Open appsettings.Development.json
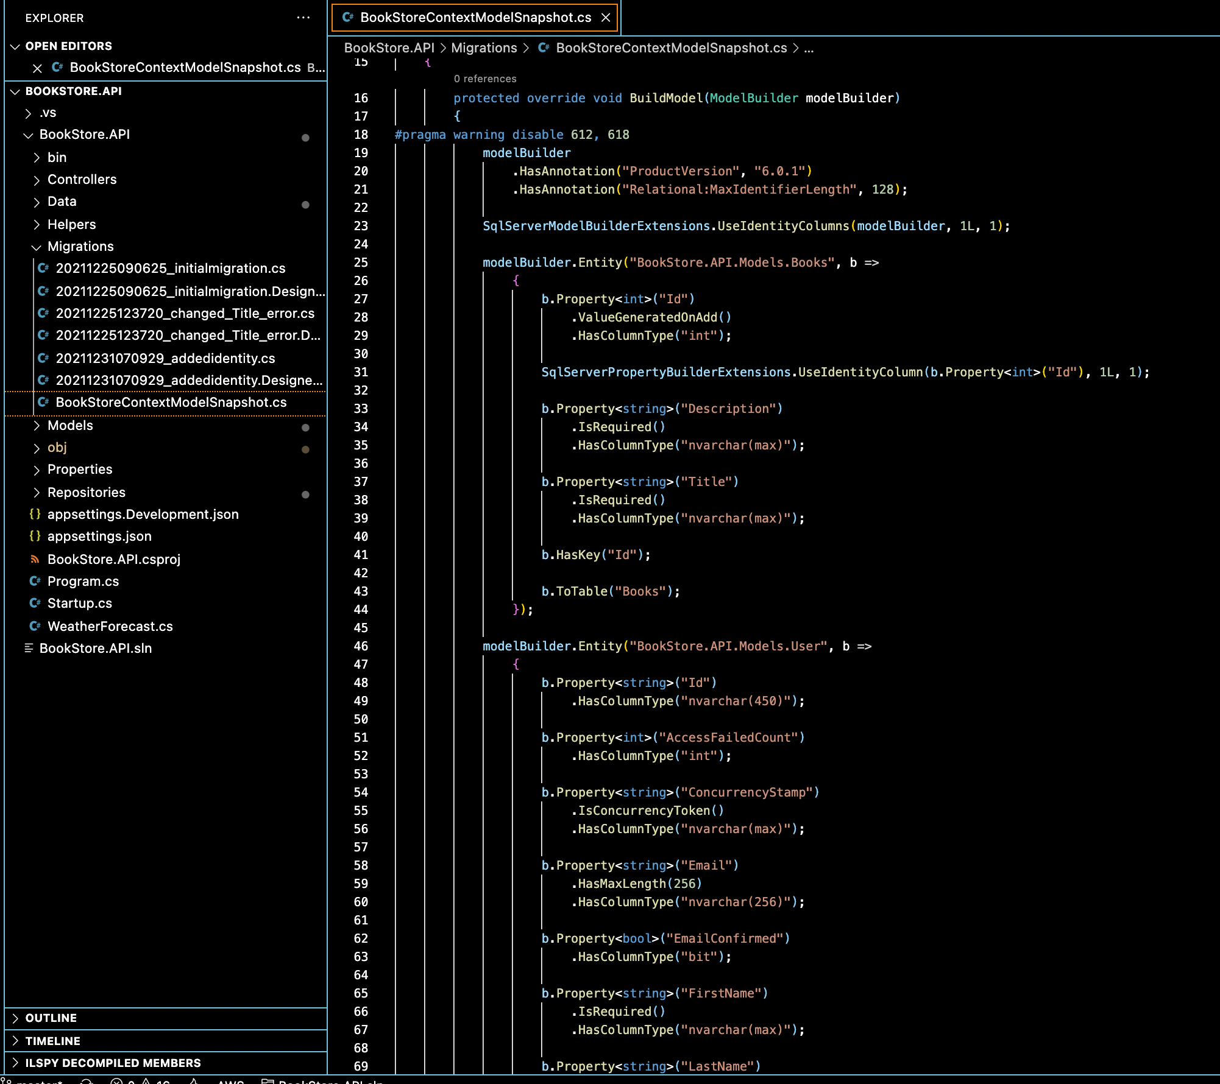Screen dimensions: 1220x1084 [143, 514]
